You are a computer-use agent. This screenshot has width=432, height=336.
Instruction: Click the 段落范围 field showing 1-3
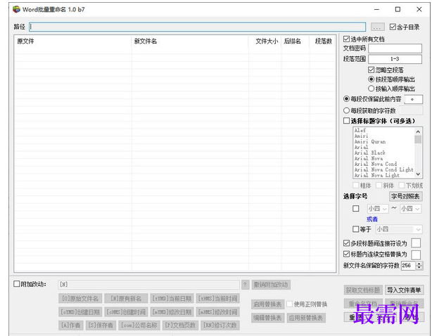pyautogui.click(x=395, y=59)
